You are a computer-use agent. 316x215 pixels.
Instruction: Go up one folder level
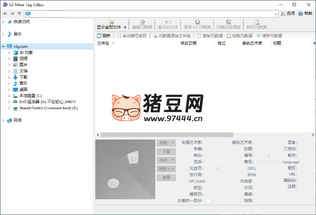pyautogui.click(x=19, y=14)
